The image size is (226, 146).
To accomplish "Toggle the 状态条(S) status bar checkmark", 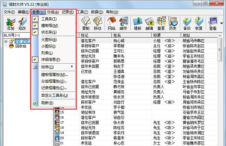I will (35, 32).
